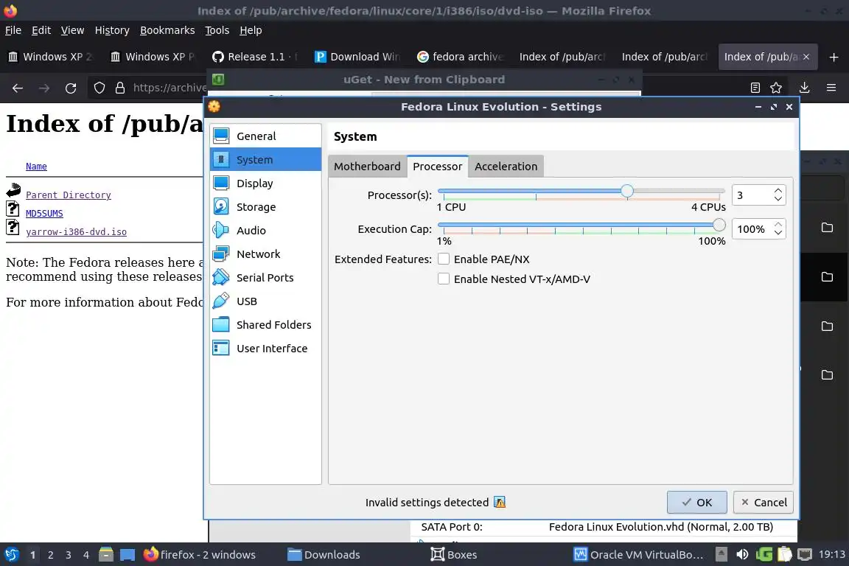The image size is (849, 566).
Task: Click the execution cap percentage field
Action: 752,229
